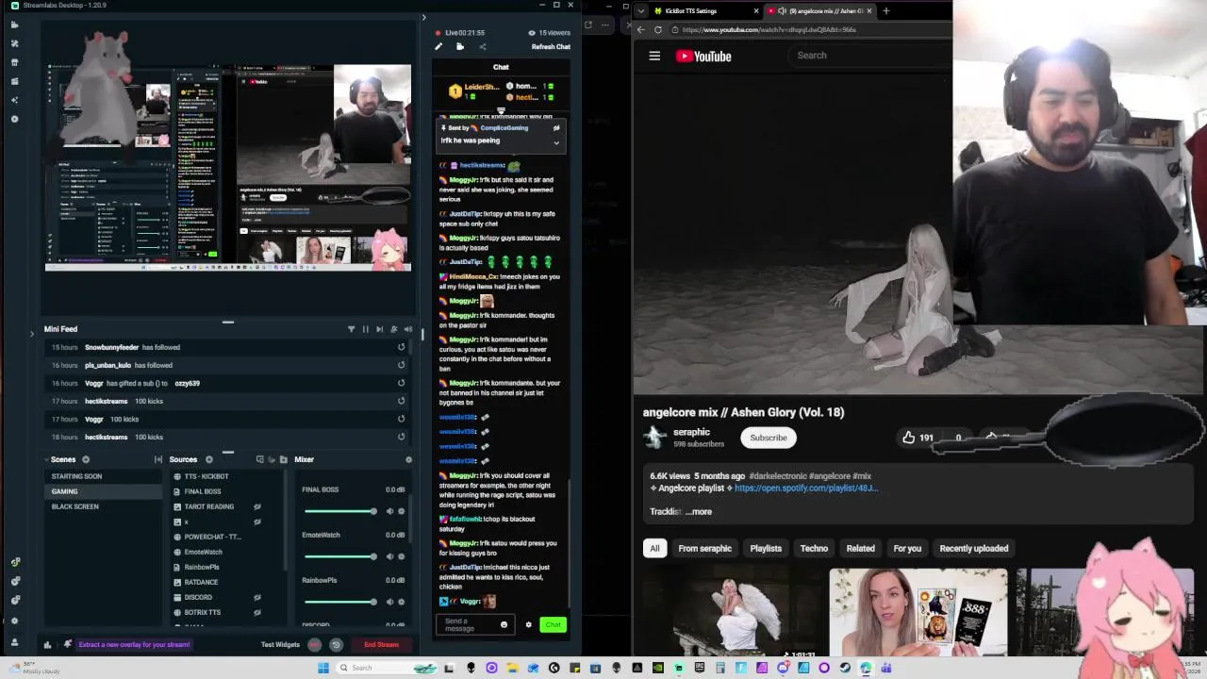Toggle visibility of TAROT READING source
This screenshot has width=1207, height=679.
click(x=256, y=506)
